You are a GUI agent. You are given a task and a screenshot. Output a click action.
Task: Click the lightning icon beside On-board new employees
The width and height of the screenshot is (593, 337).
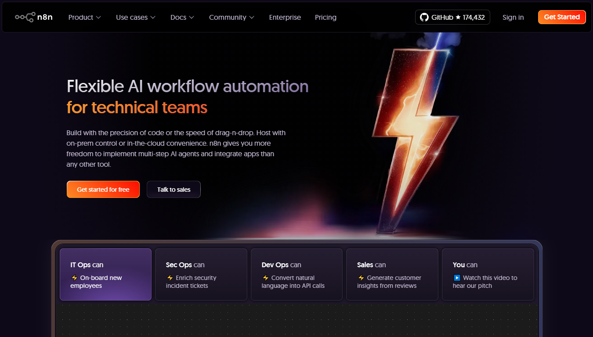point(74,278)
